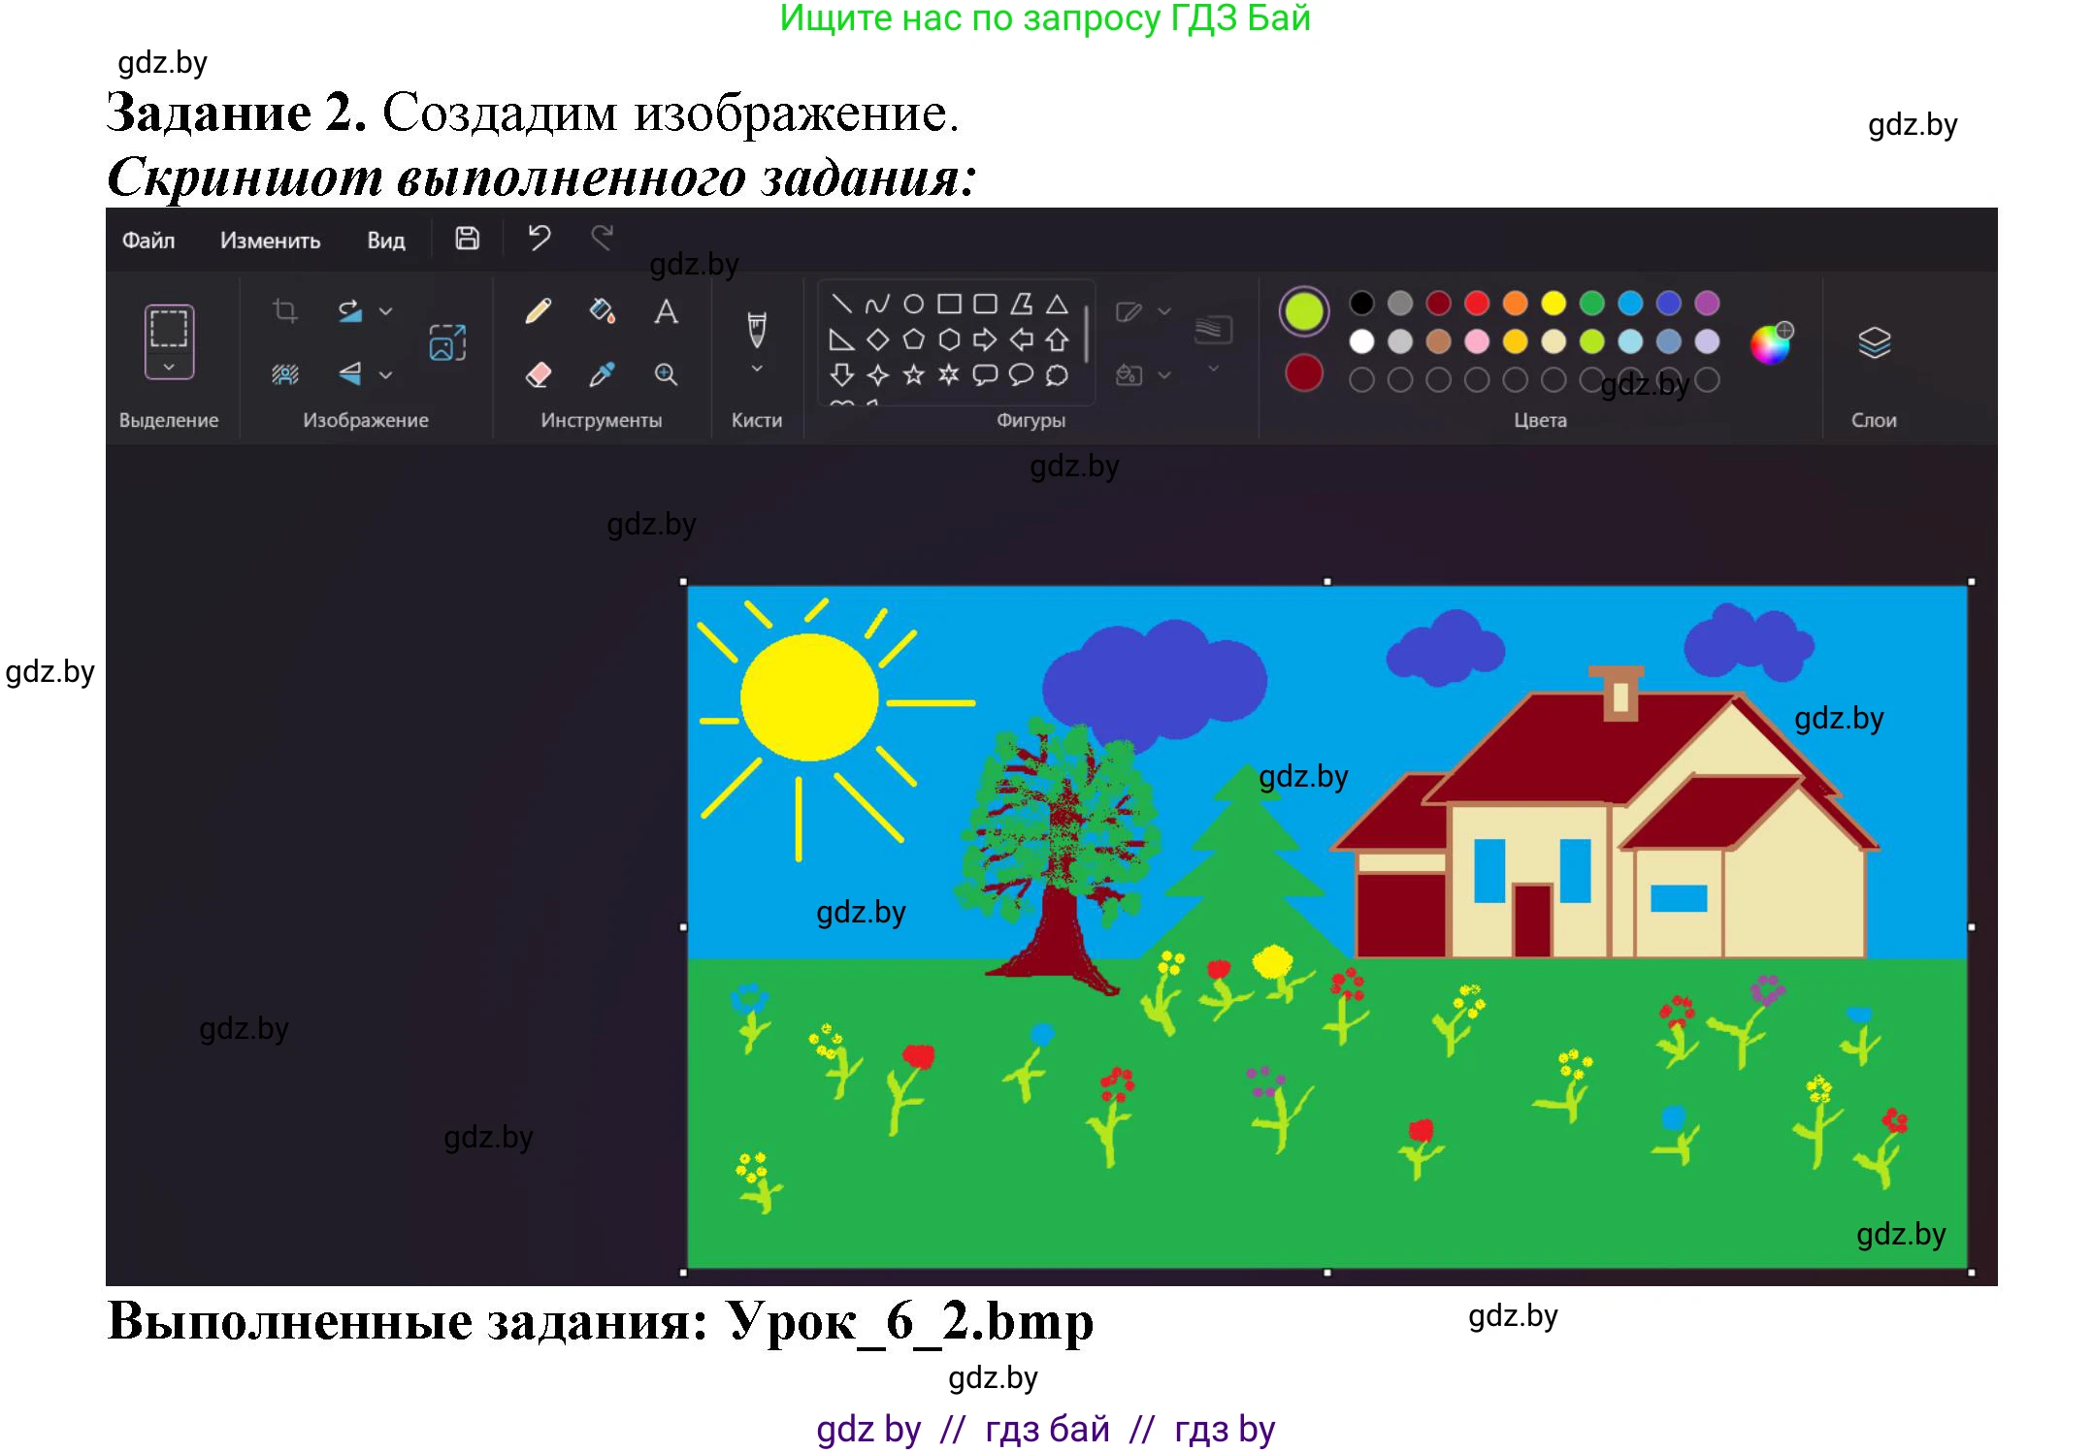Viewport: 2094px width, 1453px height.
Task: Select the Color picker eyedropper tool
Action: 602,374
